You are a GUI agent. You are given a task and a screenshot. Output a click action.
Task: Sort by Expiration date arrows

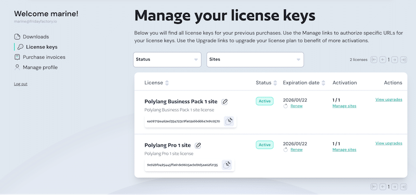pos(323,83)
